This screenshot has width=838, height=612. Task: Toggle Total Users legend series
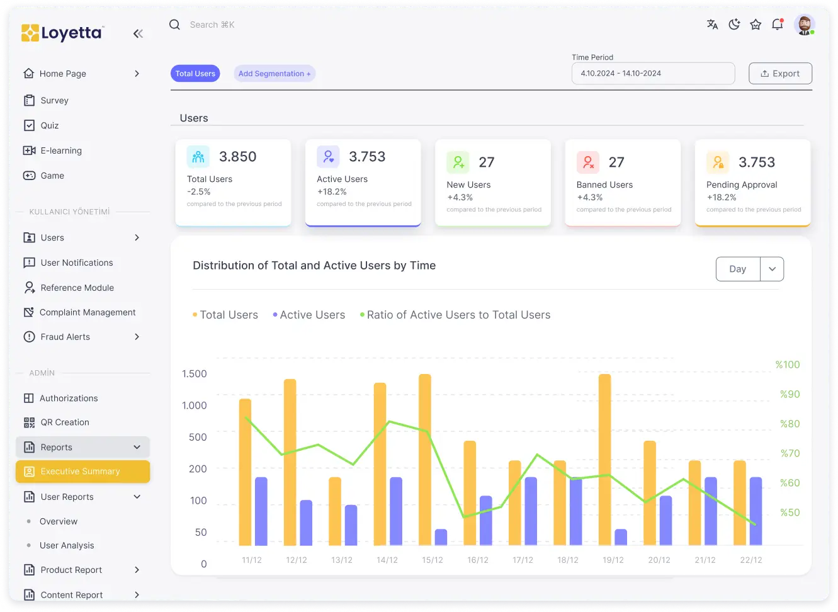coord(225,315)
